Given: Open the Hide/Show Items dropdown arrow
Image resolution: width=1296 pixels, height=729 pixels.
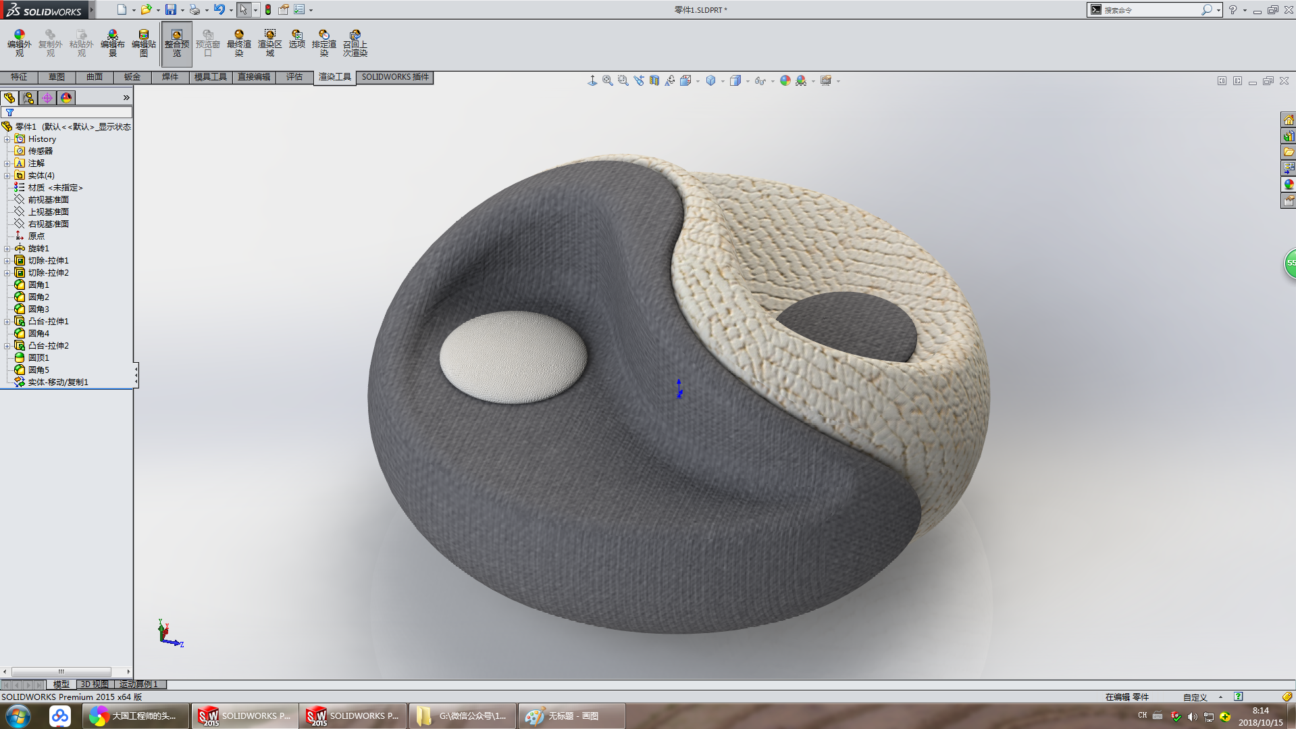Looking at the screenshot, I should [x=773, y=81].
